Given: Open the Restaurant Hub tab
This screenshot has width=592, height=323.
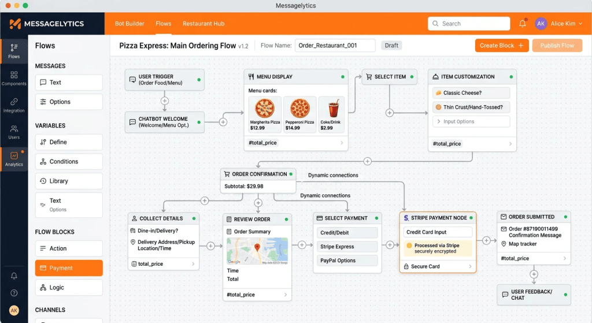Looking at the screenshot, I should (203, 24).
